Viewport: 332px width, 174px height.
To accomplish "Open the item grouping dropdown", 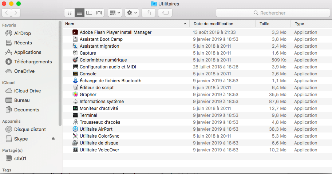I will (115, 13).
